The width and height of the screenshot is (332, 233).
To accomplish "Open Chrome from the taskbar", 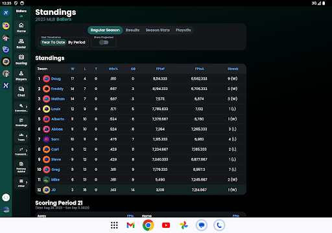I will pos(148,225).
